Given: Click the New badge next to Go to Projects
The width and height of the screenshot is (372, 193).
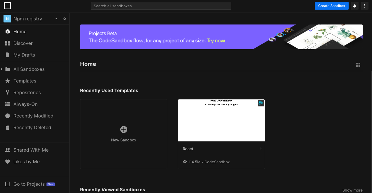Looking at the screenshot, I should tap(51, 184).
